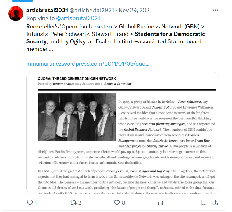Click the Leave a Comment text

[118, 84]
